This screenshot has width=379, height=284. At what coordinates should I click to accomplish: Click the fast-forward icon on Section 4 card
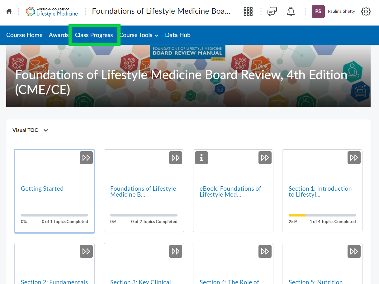pyautogui.click(x=265, y=251)
